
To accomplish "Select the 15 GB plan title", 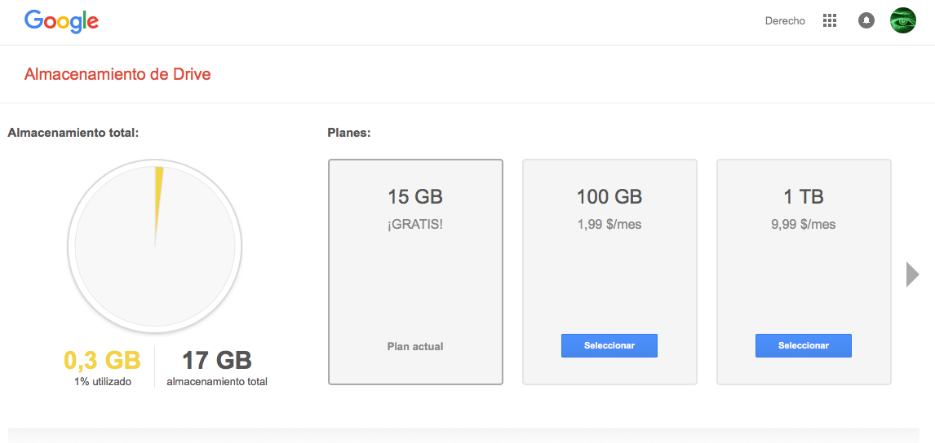I will point(415,196).
